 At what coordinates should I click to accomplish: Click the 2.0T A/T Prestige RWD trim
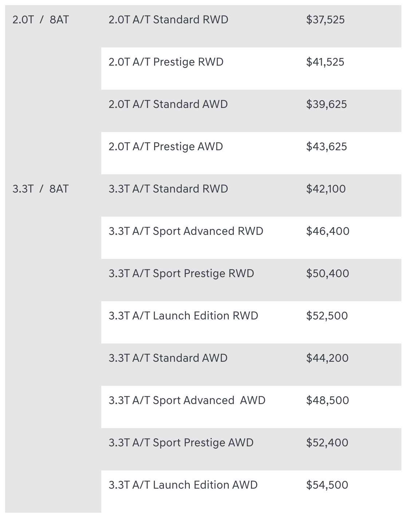click(166, 62)
